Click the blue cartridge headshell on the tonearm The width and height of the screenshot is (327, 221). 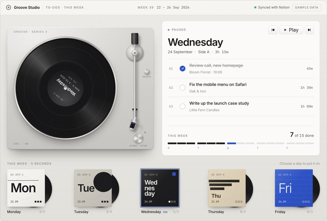[133, 125]
